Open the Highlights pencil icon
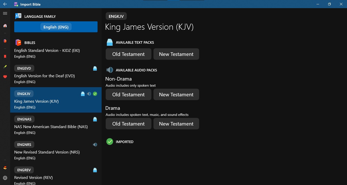Screen dimensions: 347x185 [x=5, y=67]
